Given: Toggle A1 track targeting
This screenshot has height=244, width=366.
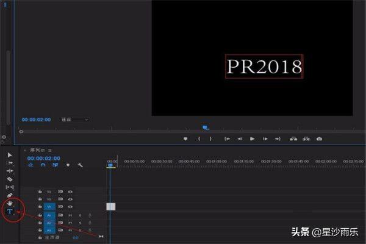Looking at the screenshot, I should pyautogui.click(x=49, y=215).
